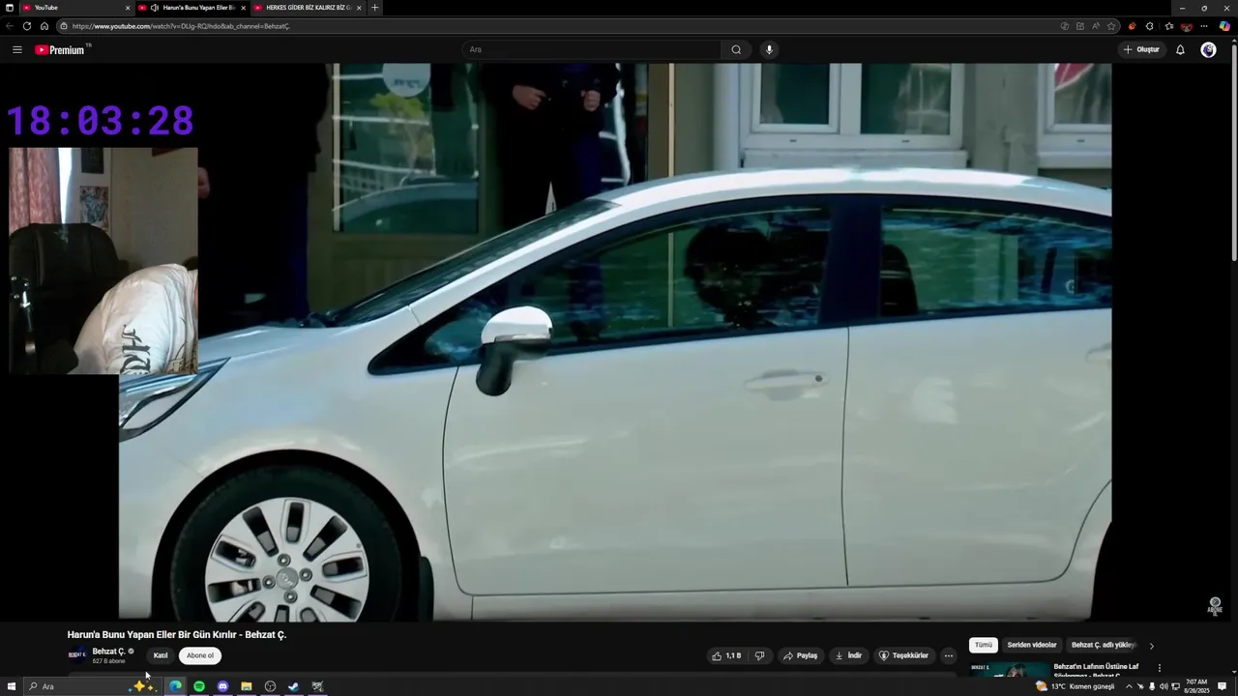Open Behzat Ç. channel name link
The width and height of the screenshot is (1238, 696).
click(x=108, y=652)
